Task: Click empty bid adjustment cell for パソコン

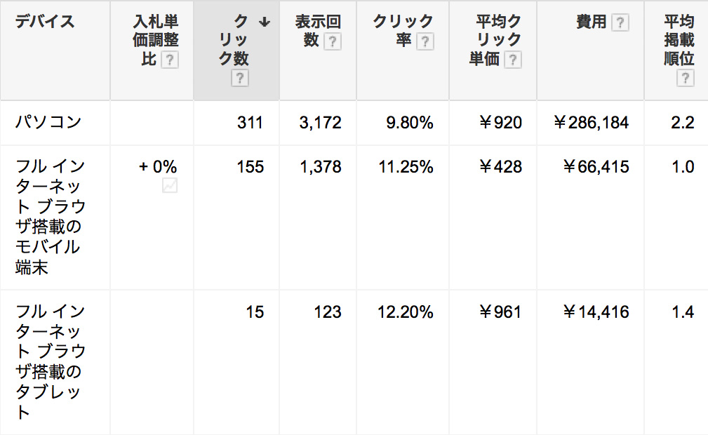Action: pos(152,123)
